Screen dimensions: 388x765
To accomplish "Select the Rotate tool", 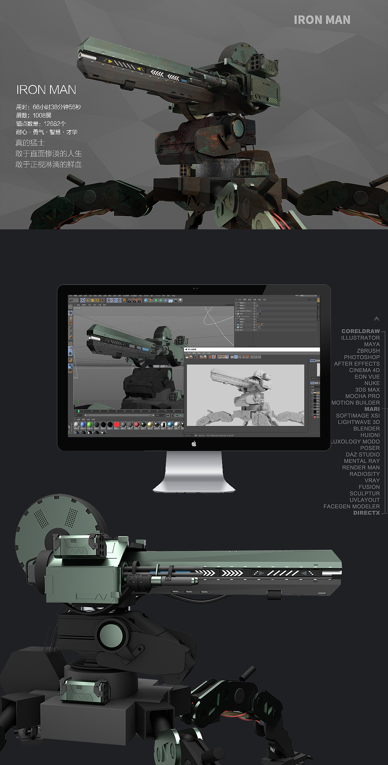I will [x=97, y=300].
